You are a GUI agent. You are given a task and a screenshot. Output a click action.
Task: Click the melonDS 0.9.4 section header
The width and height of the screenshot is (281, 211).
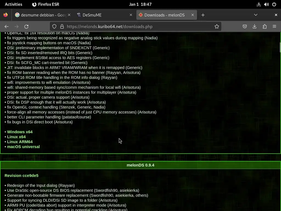[x=140, y=165]
